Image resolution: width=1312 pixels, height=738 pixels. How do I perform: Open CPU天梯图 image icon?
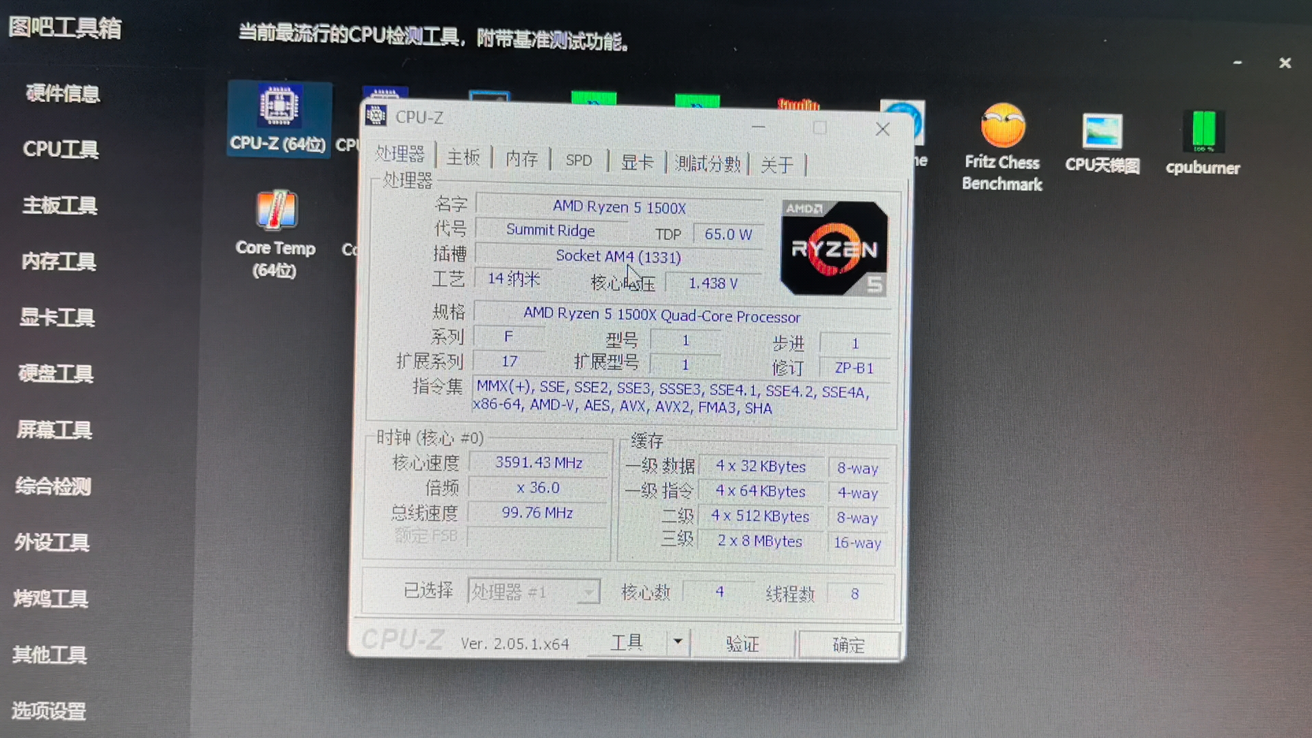pyautogui.click(x=1102, y=143)
